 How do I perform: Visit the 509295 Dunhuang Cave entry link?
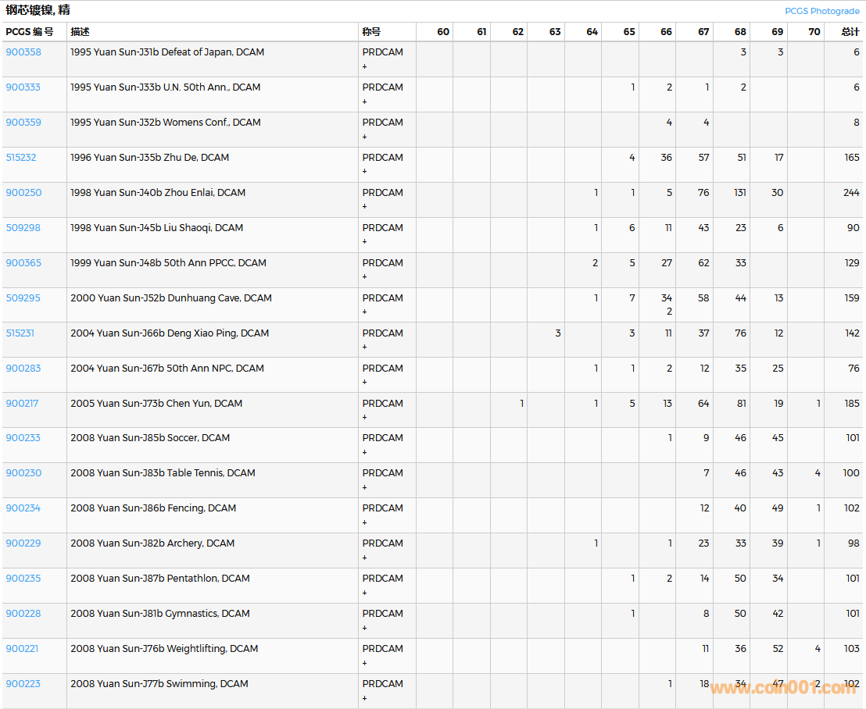(23, 298)
